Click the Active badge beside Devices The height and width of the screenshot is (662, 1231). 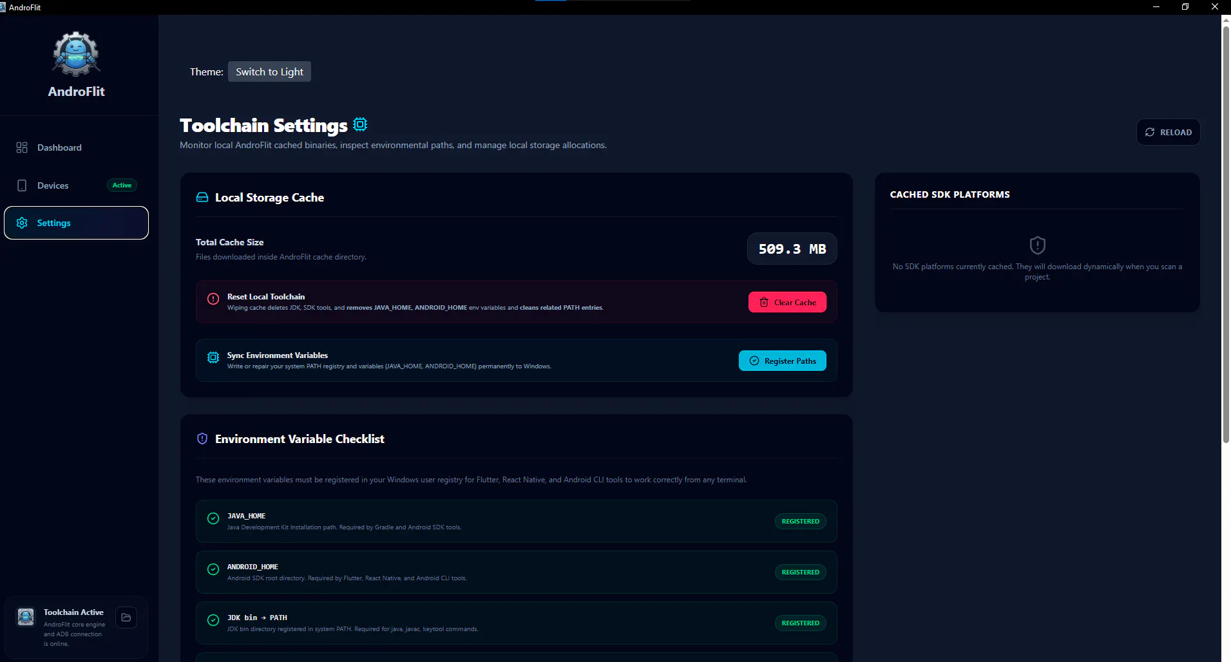click(122, 185)
